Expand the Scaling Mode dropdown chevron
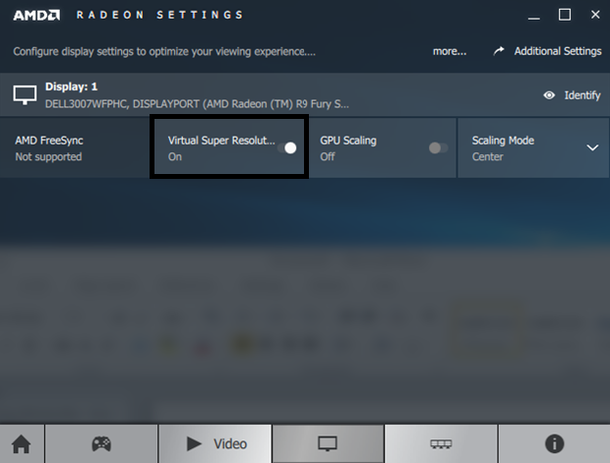Image resolution: width=610 pixels, height=463 pixels. 592,147
